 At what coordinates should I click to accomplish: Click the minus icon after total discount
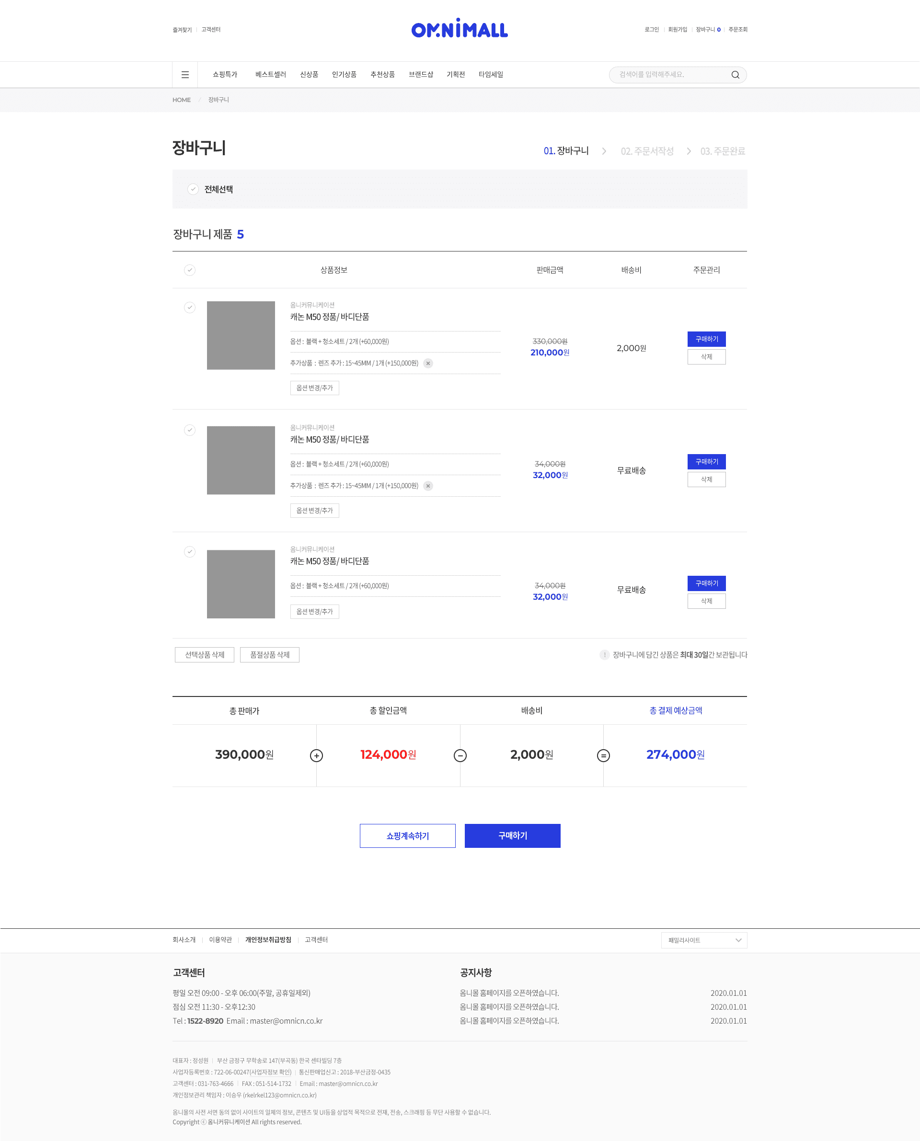point(460,755)
